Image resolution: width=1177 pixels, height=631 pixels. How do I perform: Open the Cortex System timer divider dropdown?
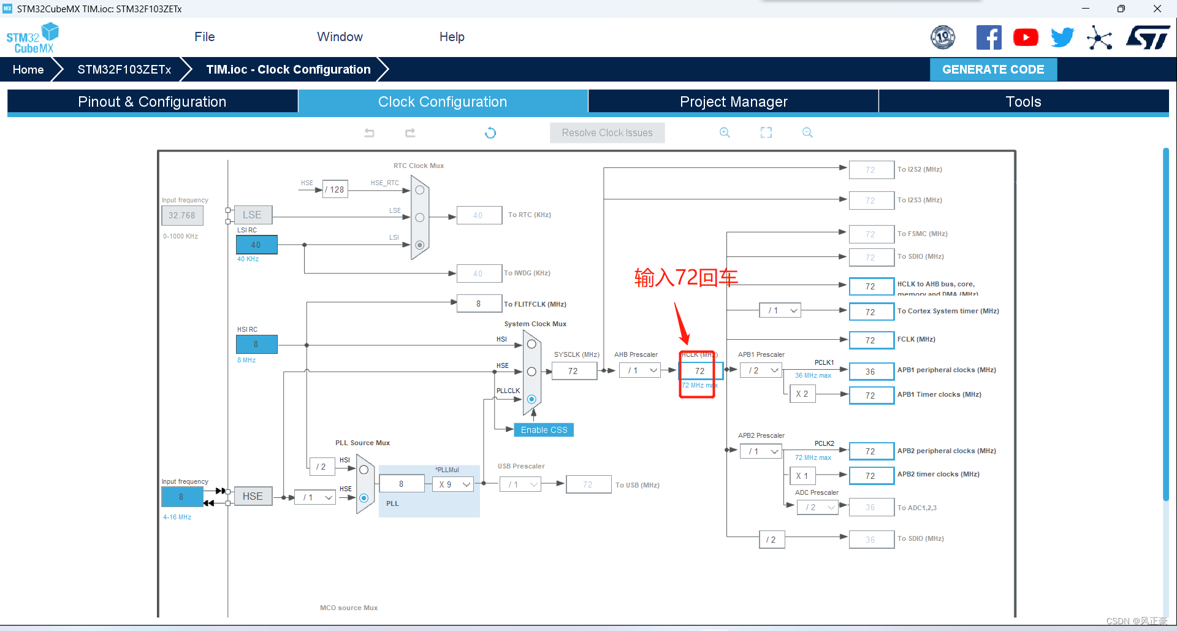(x=780, y=310)
